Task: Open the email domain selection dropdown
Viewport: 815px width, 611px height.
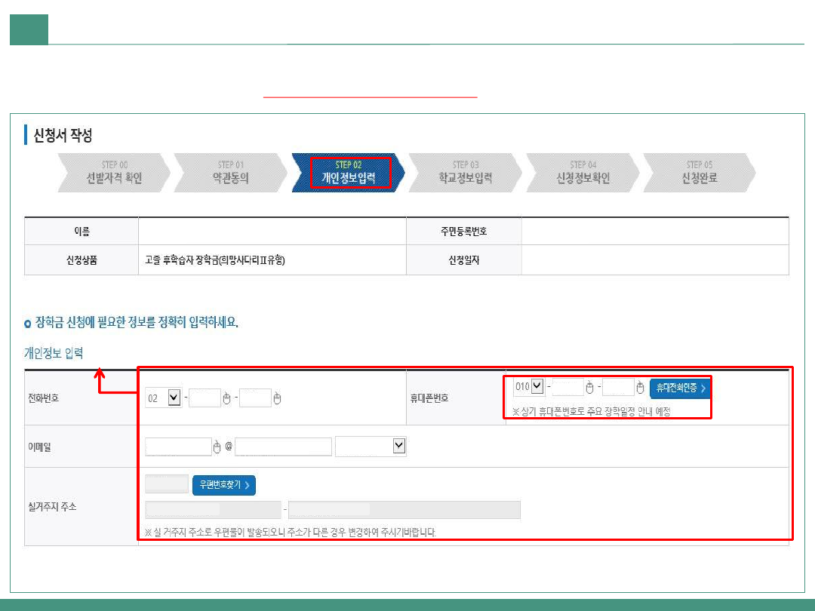Action: tap(371, 447)
